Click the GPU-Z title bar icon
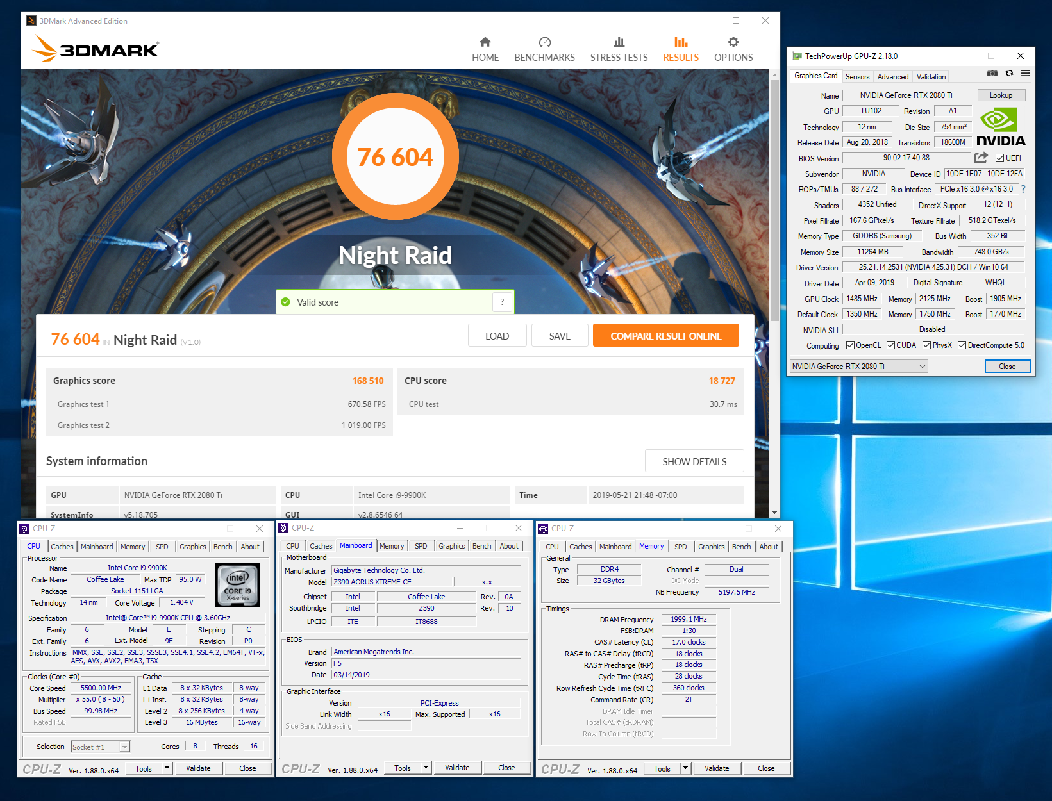Screen dimensions: 1052x801 coord(797,56)
